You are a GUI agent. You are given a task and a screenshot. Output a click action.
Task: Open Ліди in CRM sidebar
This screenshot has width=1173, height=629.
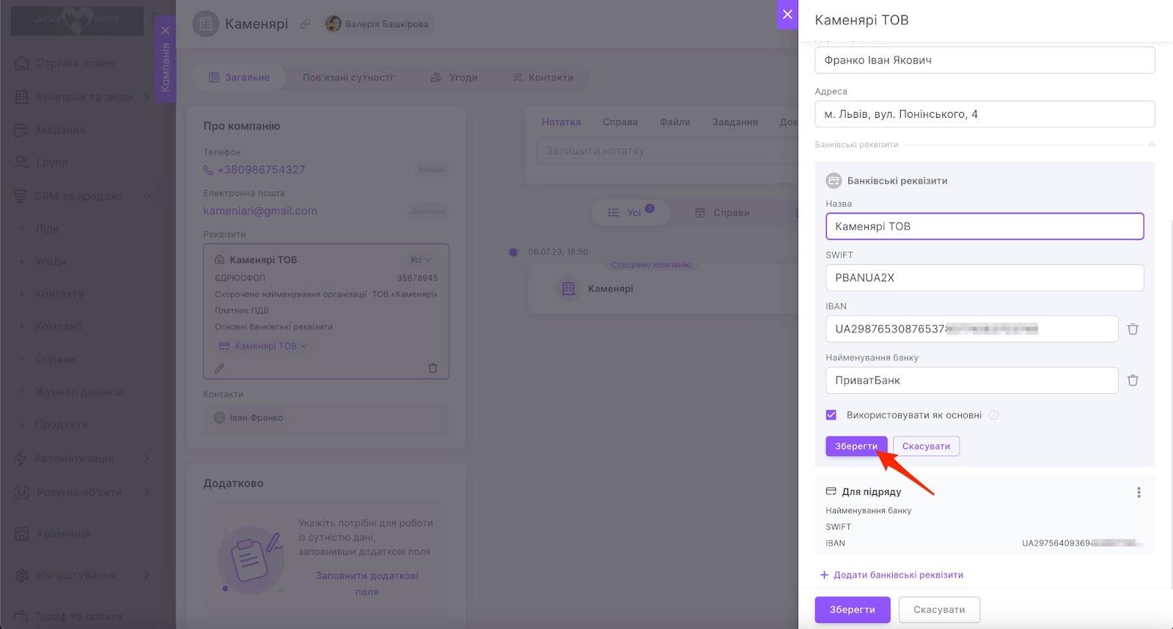pyautogui.click(x=47, y=228)
